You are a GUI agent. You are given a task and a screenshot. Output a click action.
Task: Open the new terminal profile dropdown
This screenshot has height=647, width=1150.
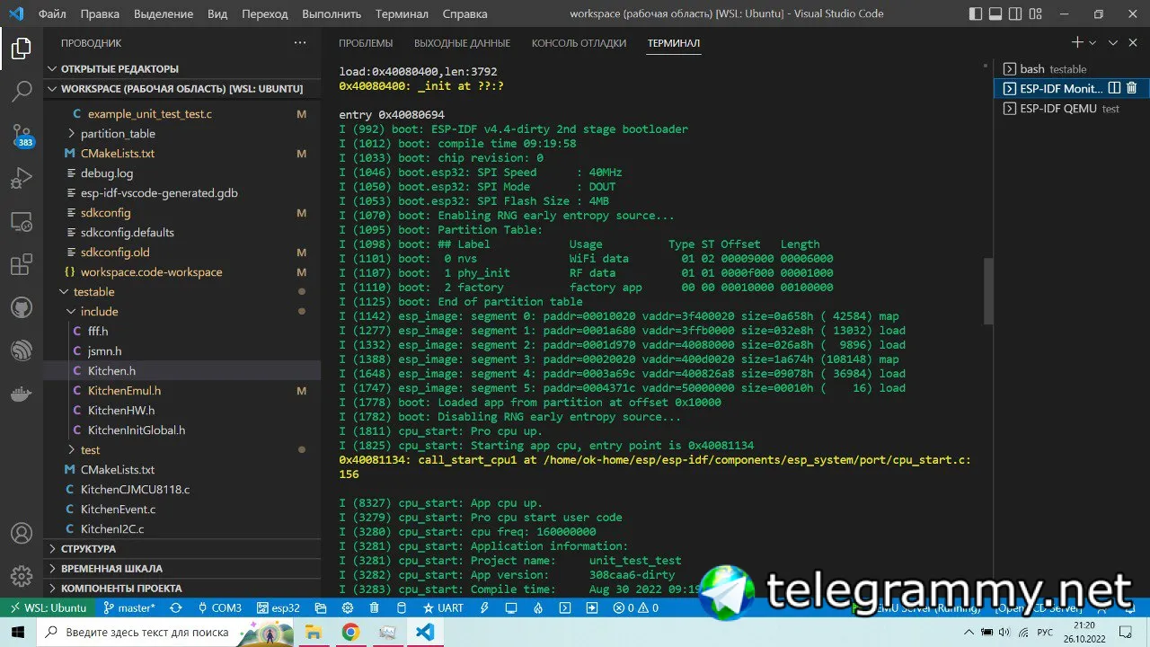[1093, 43]
